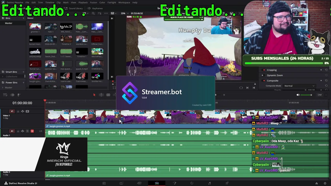This screenshot has width=331, height=186.
Task: Reset the Composite Mode value
Action: tap(326, 86)
